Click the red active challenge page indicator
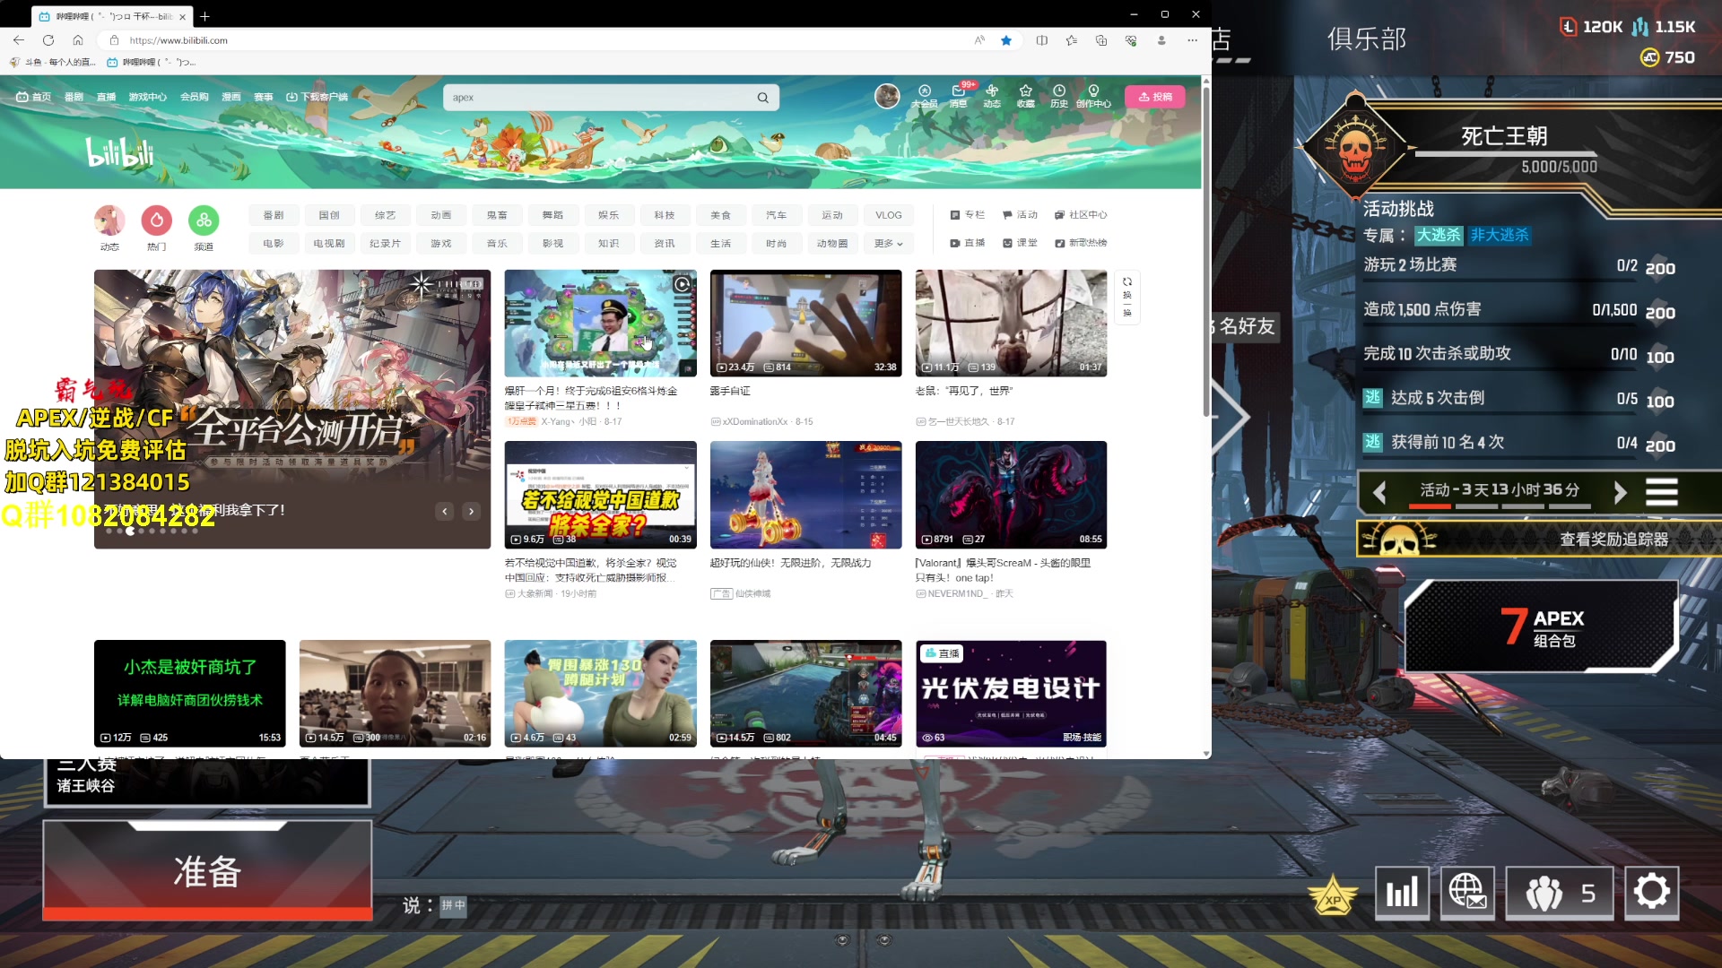Screen dimensions: 1722x968 1430,507
